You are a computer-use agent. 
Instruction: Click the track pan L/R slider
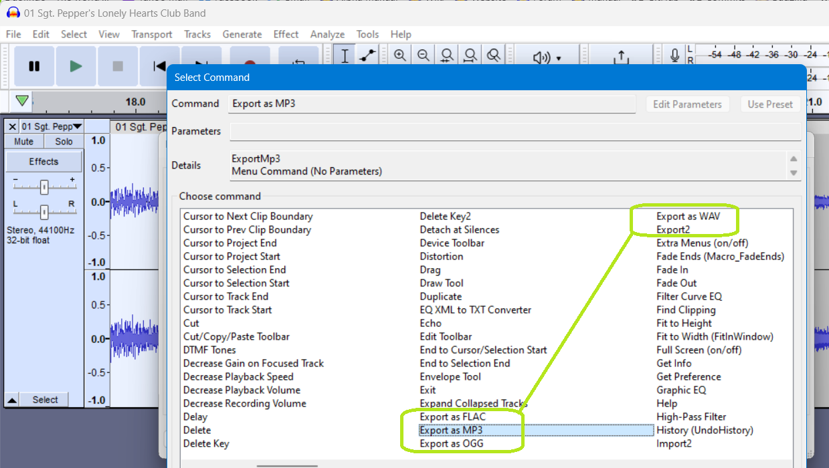click(44, 212)
